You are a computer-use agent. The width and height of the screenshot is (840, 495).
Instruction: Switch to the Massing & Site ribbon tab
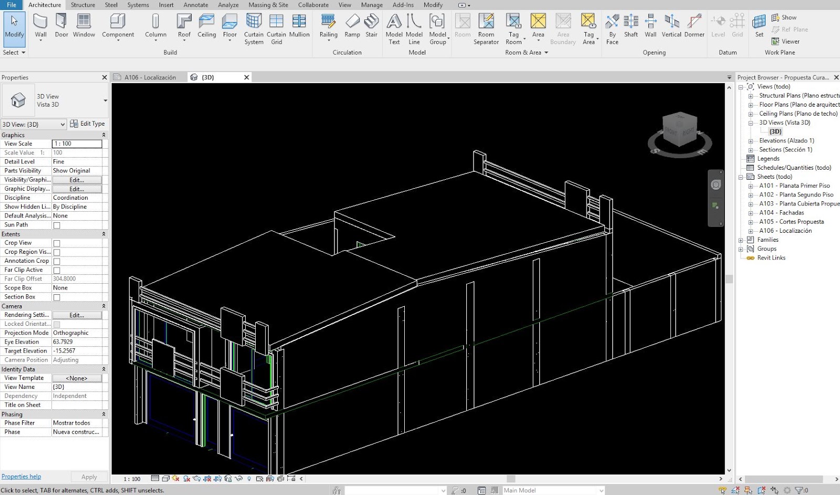point(268,5)
